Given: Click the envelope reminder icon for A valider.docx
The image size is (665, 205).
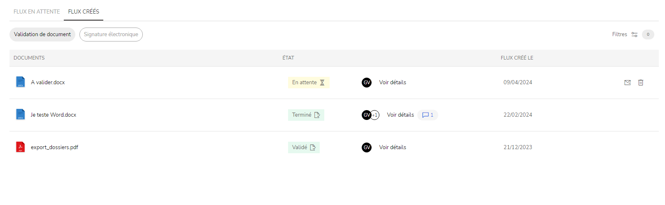Looking at the screenshot, I should click(x=628, y=83).
